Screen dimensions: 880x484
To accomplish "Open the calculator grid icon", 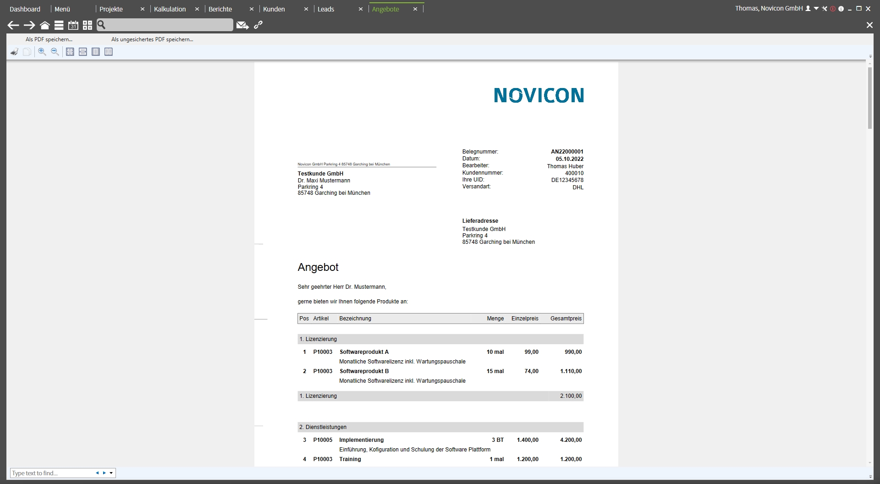I will (88, 25).
